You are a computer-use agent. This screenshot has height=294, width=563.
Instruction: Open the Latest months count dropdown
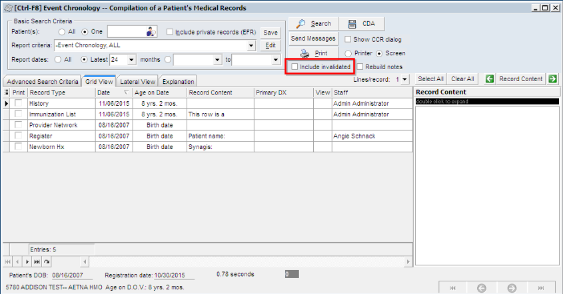click(131, 59)
